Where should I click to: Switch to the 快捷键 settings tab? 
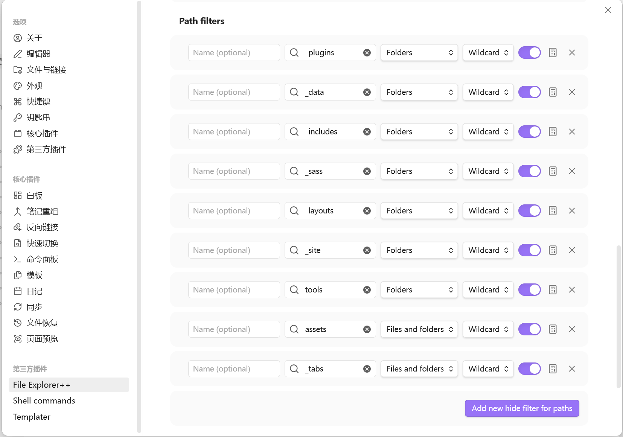click(x=38, y=102)
